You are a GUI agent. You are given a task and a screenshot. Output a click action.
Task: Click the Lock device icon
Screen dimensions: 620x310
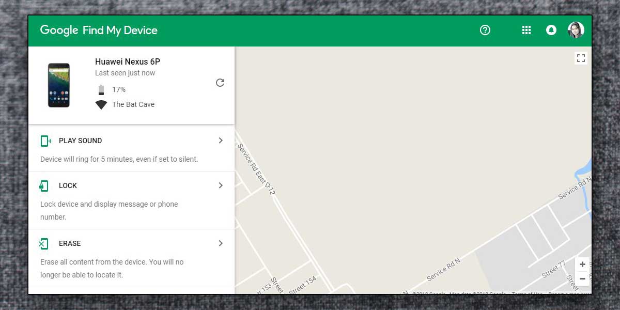pyautogui.click(x=44, y=185)
